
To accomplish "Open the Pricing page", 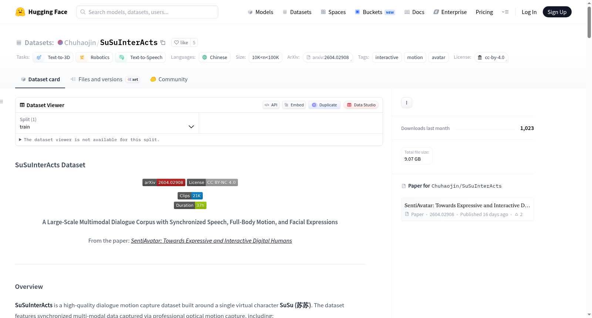I will 484,12.
